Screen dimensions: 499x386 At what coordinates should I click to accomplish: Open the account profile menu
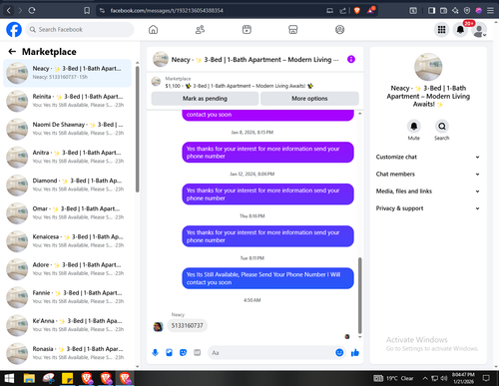[x=479, y=30]
